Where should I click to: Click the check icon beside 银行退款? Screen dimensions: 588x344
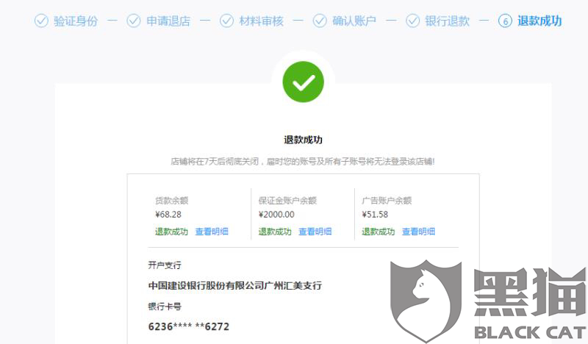[412, 21]
